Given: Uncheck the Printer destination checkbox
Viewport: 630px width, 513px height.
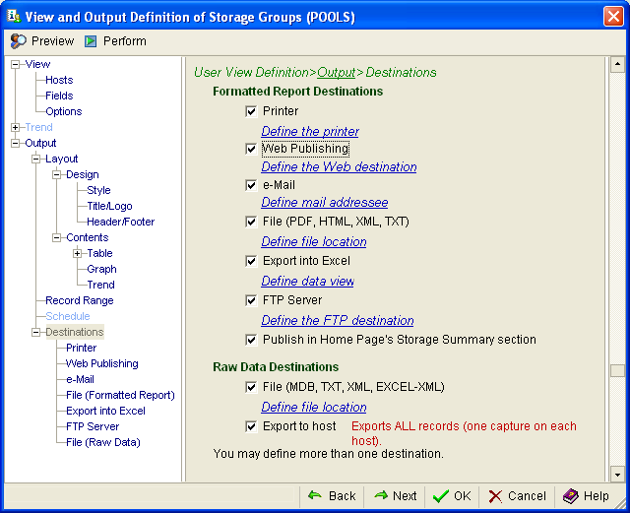Looking at the screenshot, I should [251, 111].
